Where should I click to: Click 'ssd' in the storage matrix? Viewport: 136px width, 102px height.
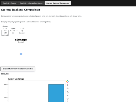pyautogui.click(x=5, y=31)
